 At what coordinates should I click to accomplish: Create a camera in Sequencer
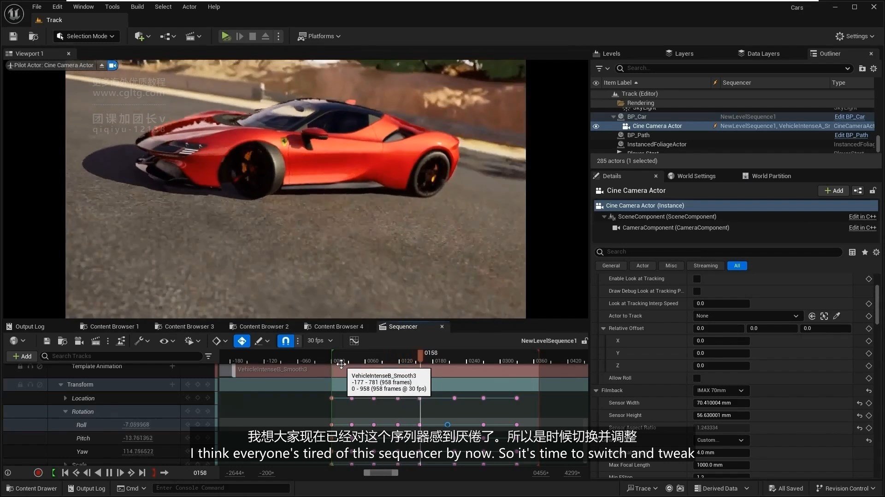[x=79, y=341]
